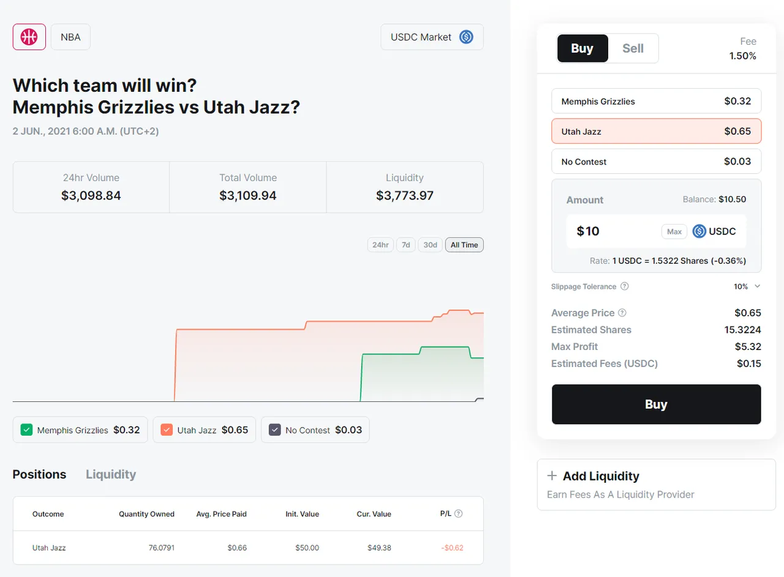
Task: Click the plus icon beside Add Liquidity
Action: (x=552, y=476)
